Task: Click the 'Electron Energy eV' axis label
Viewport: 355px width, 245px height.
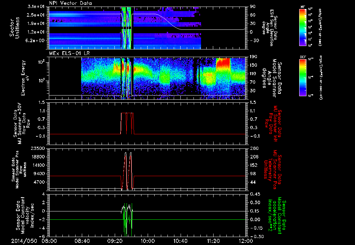Action: pyautogui.click(x=26, y=78)
